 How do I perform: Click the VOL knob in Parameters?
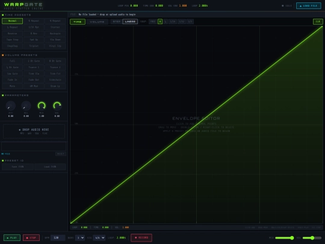click(x=57, y=105)
